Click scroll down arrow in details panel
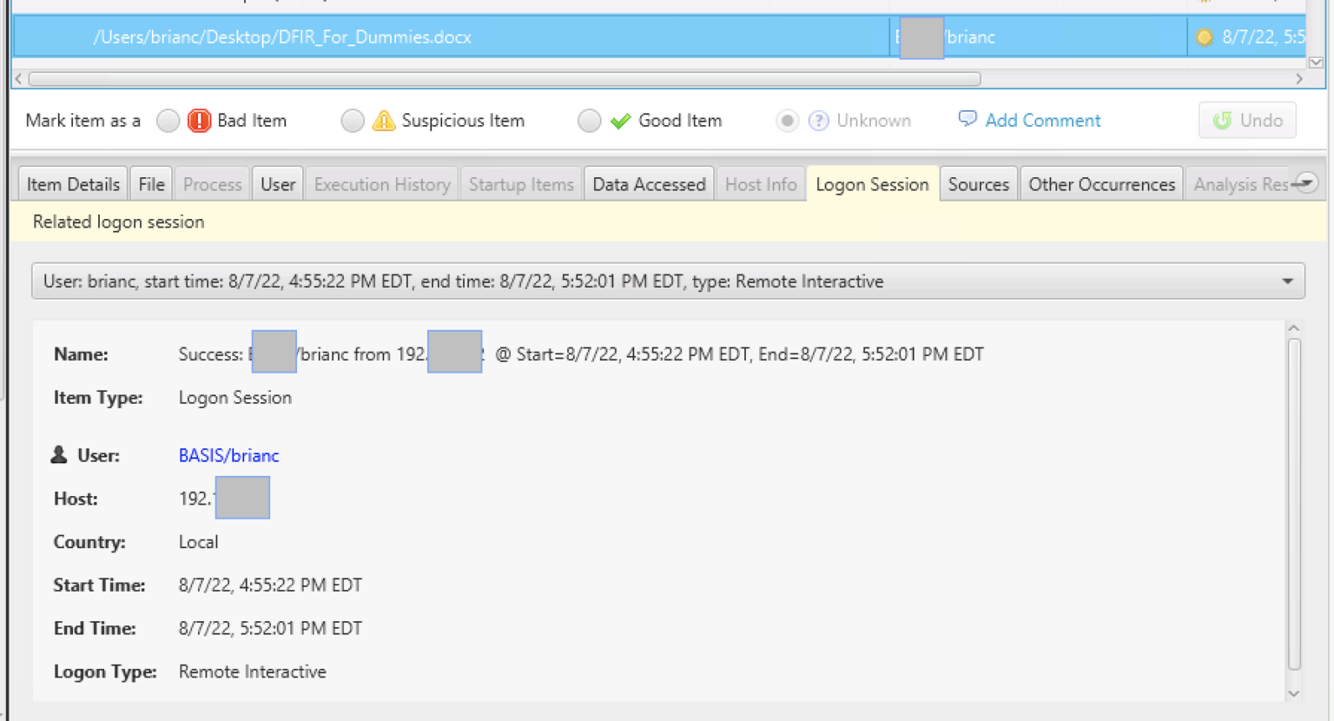This screenshot has height=721, width=1334. point(1293,693)
